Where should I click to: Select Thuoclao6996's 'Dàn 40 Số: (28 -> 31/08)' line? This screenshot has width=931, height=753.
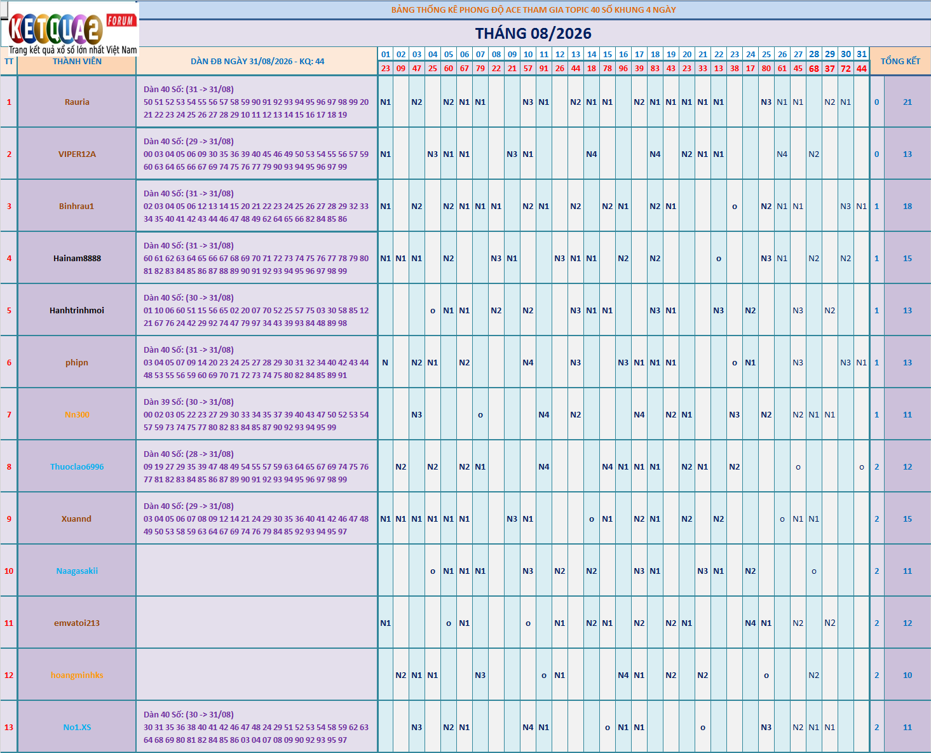click(189, 454)
